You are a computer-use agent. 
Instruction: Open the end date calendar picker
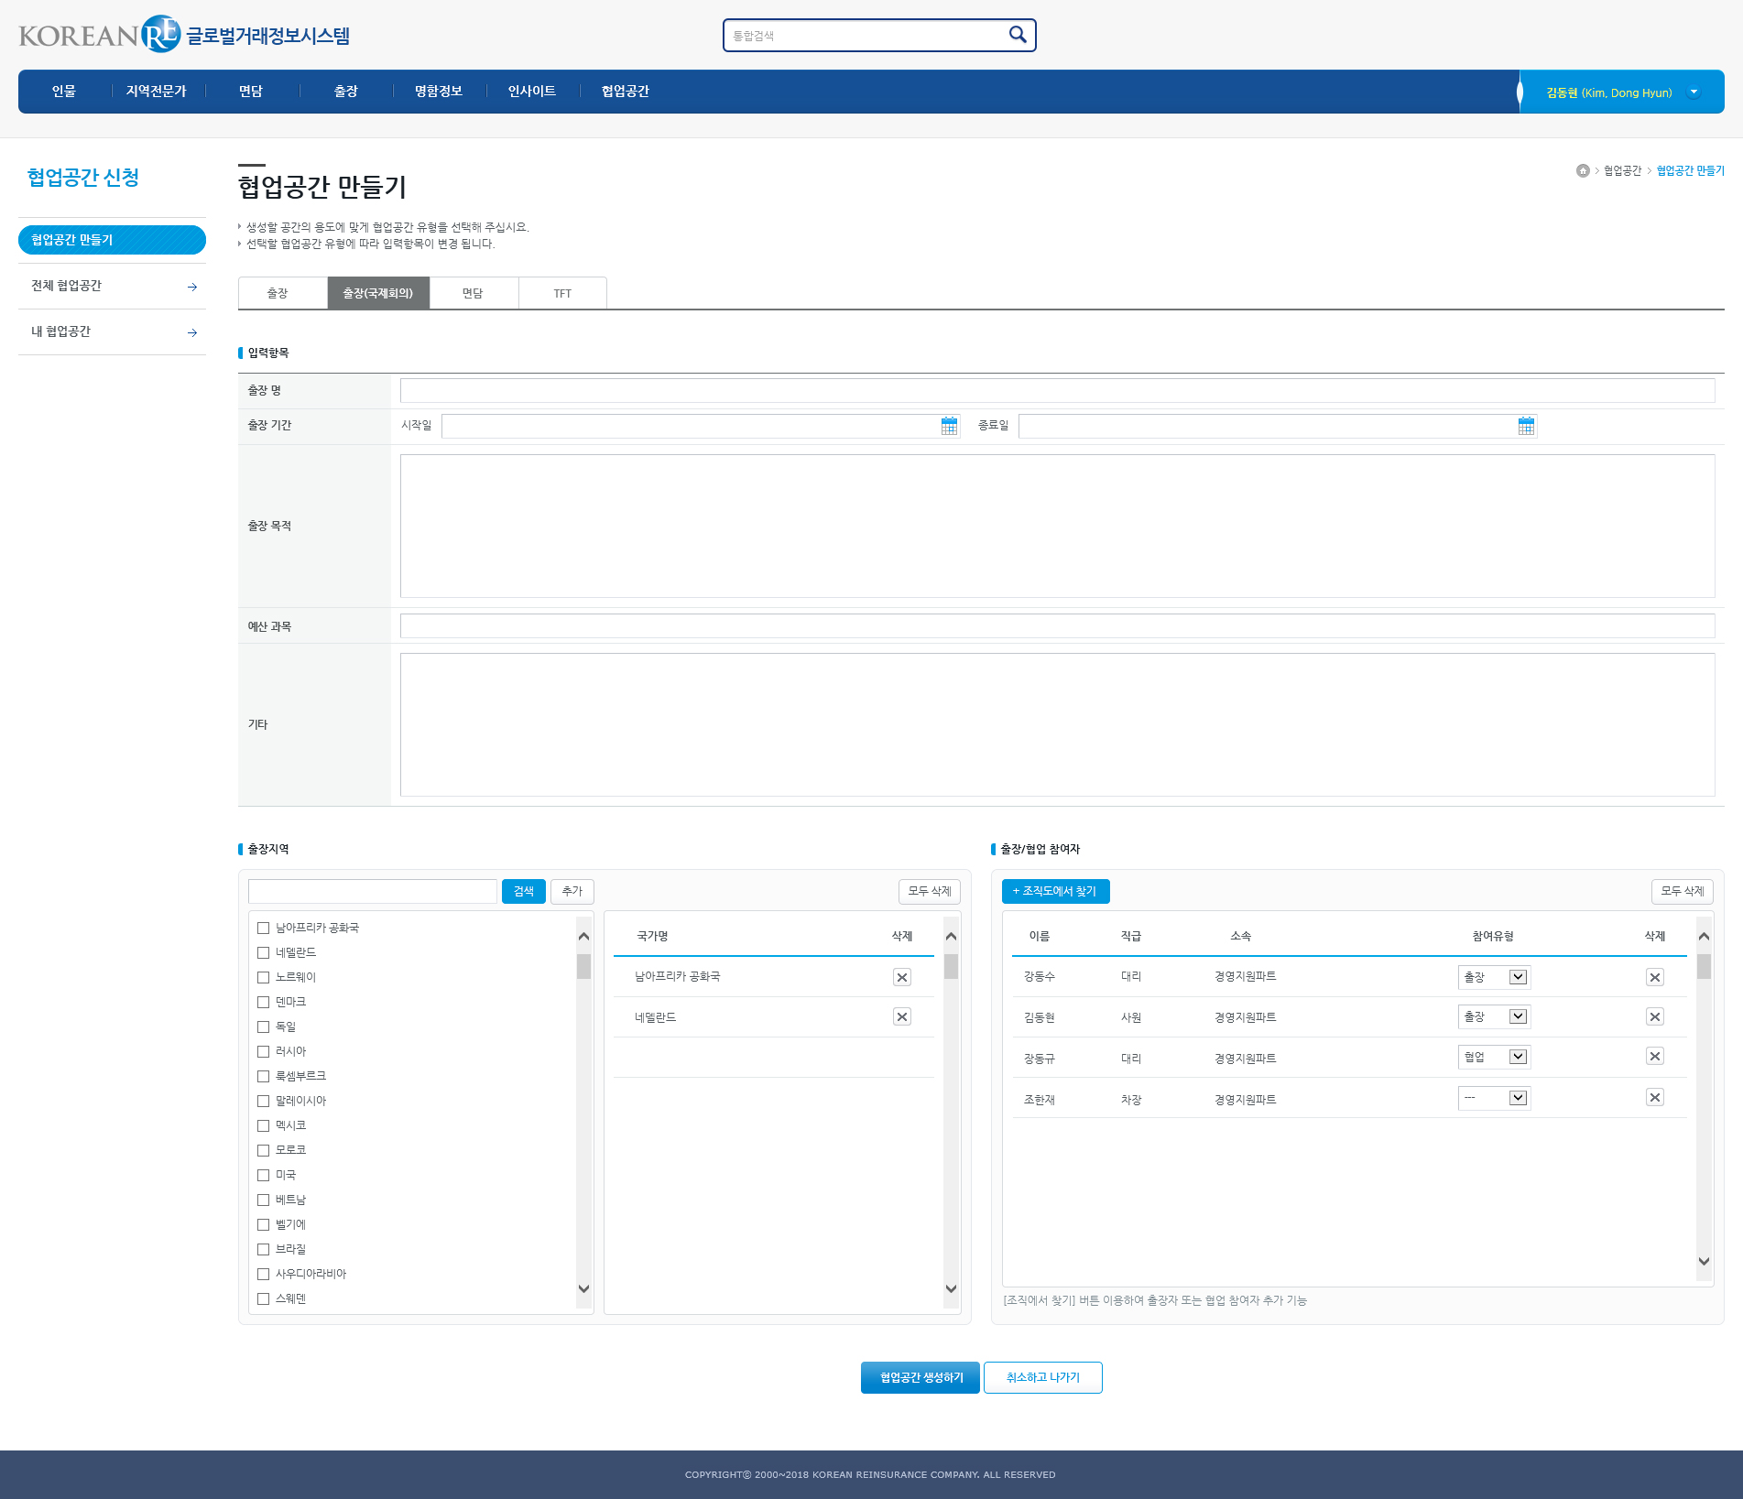[x=1526, y=426]
